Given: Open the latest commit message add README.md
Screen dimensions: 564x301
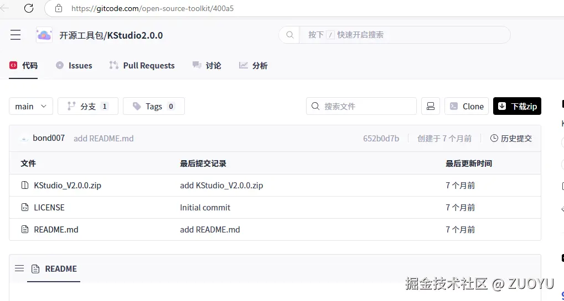Looking at the screenshot, I should (x=104, y=139).
